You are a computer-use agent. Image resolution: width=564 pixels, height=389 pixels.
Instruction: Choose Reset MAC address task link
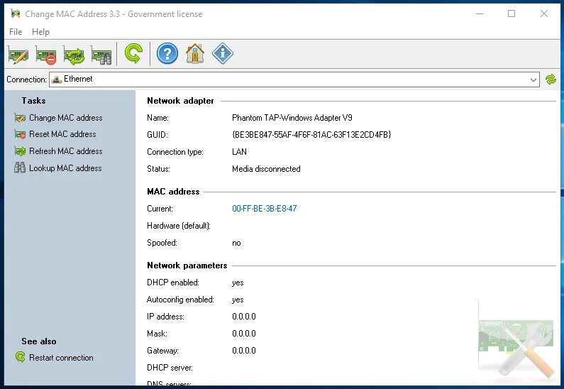tap(62, 134)
